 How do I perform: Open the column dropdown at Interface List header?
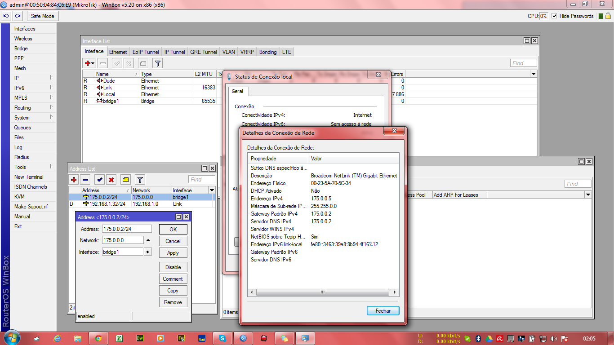pyautogui.click(x=534, y=74)
